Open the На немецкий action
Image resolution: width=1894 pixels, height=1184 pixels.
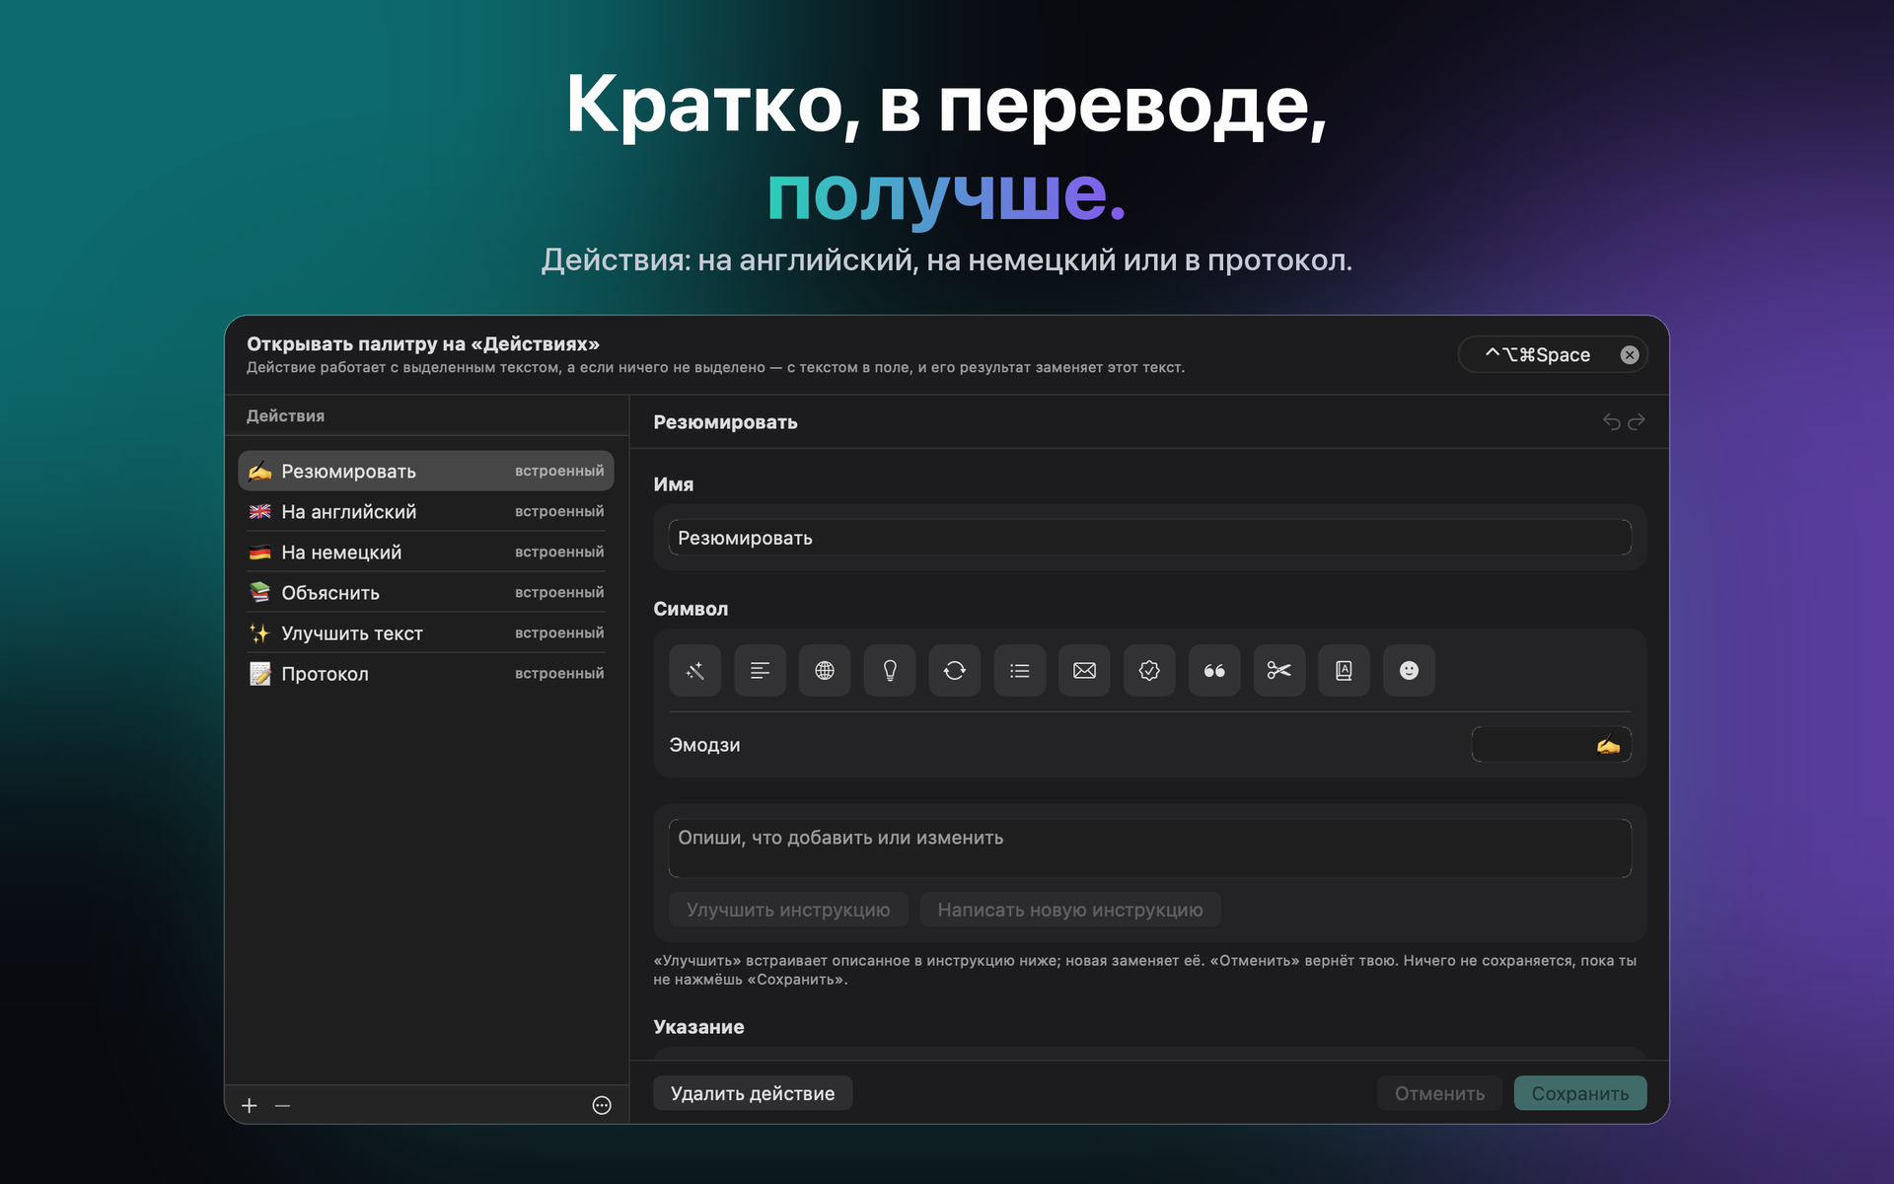coord(426,553)
